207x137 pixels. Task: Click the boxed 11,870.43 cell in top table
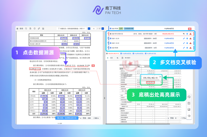click(x=64, y=38)
